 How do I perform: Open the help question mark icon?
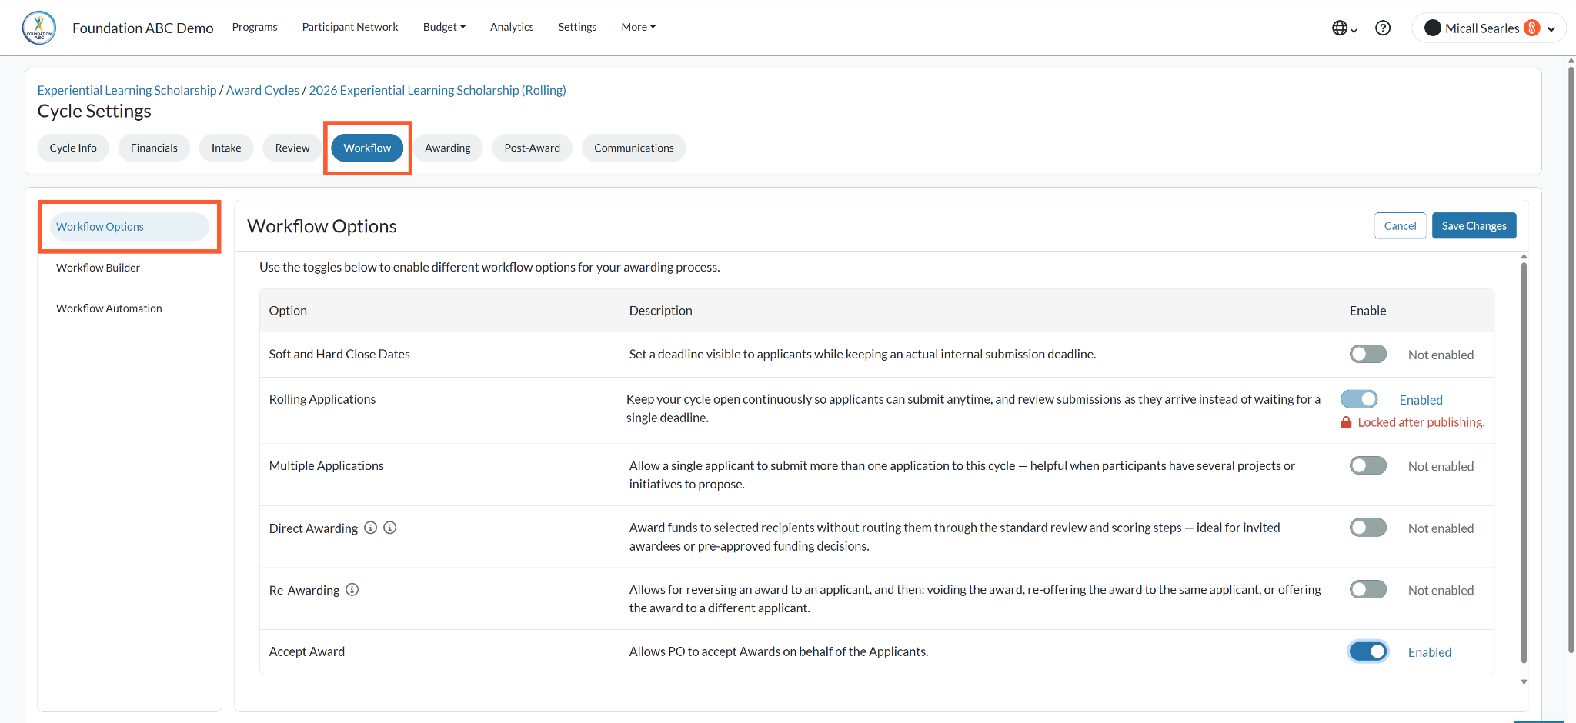coord(1383,28)
